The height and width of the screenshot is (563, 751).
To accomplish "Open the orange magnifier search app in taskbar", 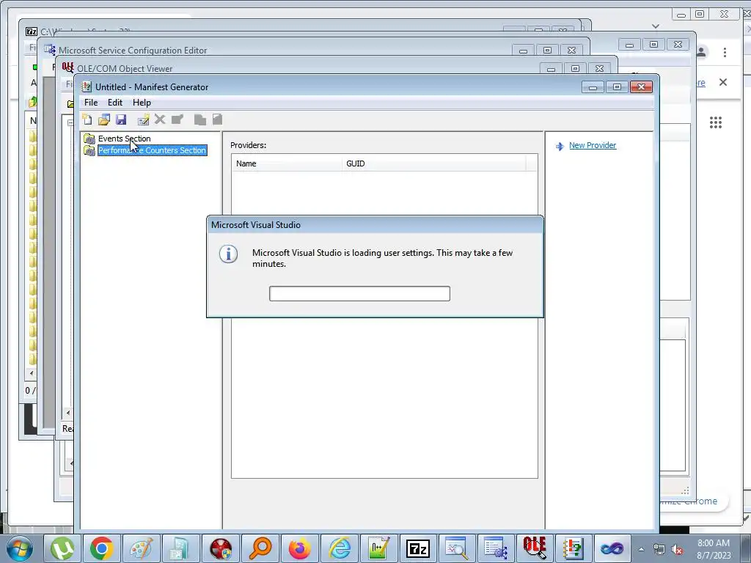I will (x=260, y=548).
